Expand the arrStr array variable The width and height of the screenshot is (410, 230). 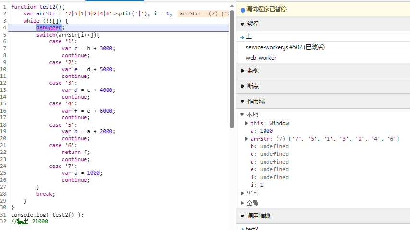point(247,139)
